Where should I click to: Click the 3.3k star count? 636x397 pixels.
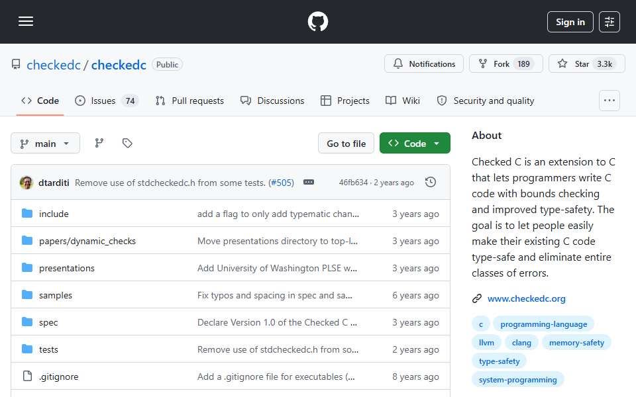click(604, 64)
